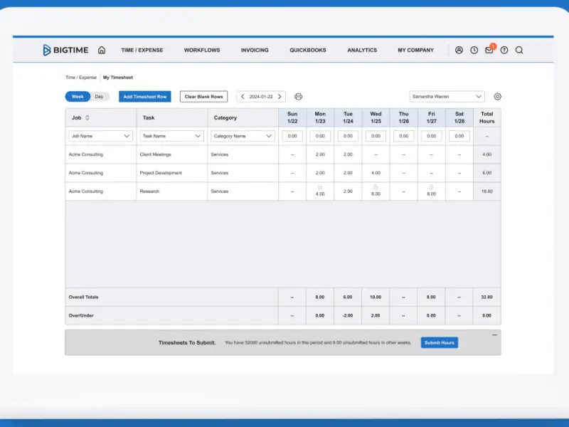Image resolution: width=569 pixels, height=427 pixels.
Task: Open the Samantha Warren user dropdown
Action: (x=447, y=97)
